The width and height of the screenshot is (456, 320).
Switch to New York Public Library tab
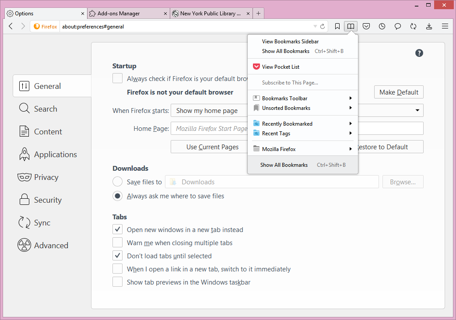(x=211, y=14)
